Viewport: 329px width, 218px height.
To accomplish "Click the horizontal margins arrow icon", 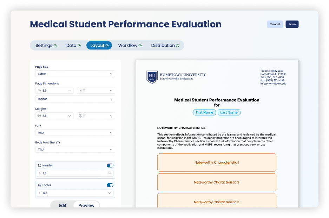I will click(39, 115).
